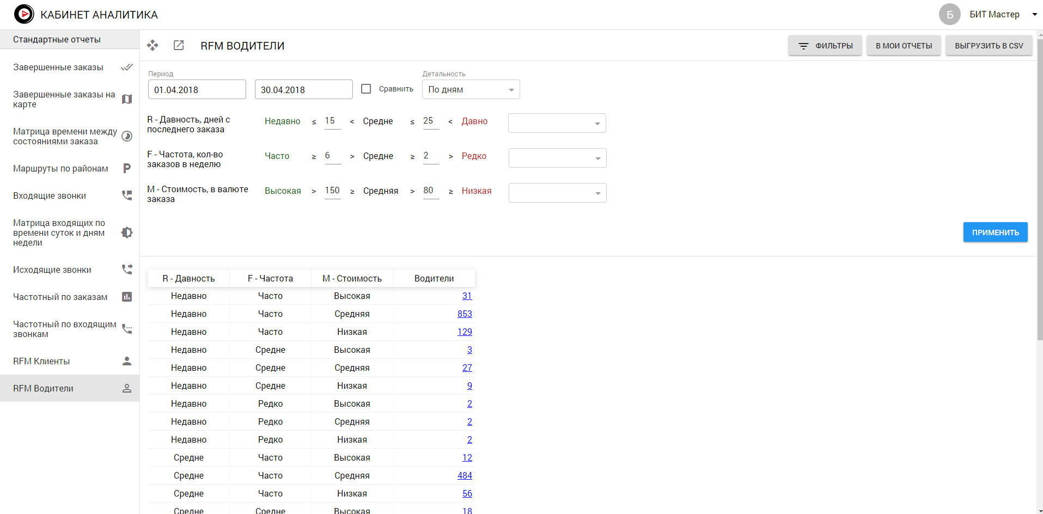Expand the M - Стоимость segment dropdown
Screen dimensions: 1043x514
pyautogui.click(x=557, y=193)
